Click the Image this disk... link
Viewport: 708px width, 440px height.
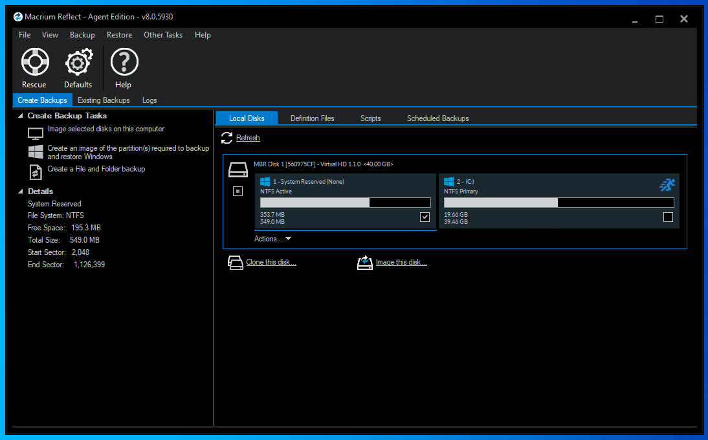point(401,263)
